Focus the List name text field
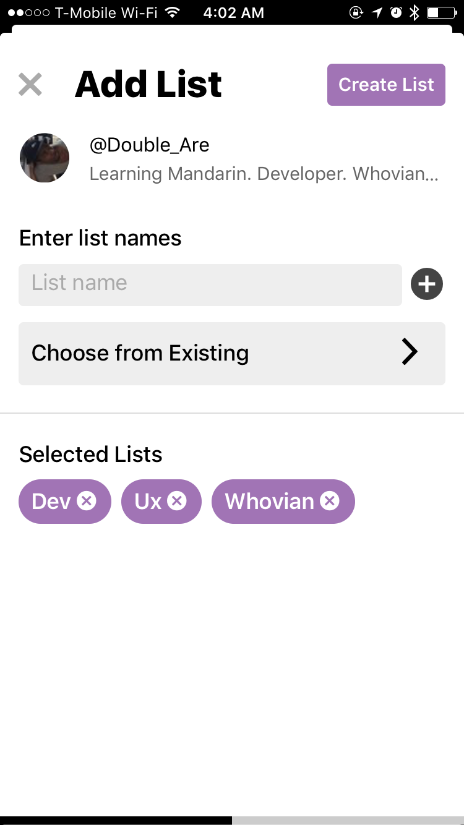 click(x=210, y=284)
